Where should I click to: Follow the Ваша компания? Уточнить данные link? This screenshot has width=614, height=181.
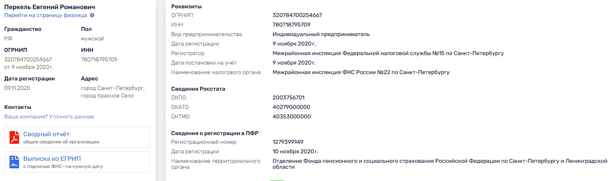click(49, 117)
